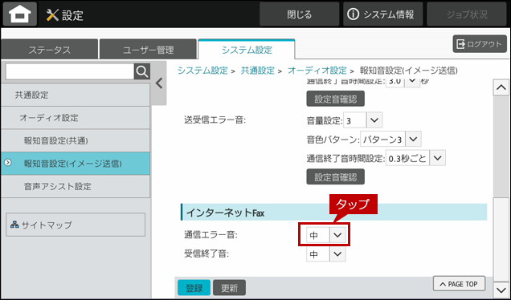This screenshot has width=511, height=300.
Task: Click the オーディオ設定 breadcrumb link
Action: [317, 71]
